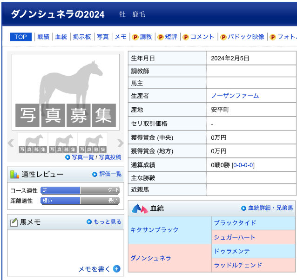The height and width of the screenshot is (280, 297).
Task: Click the arrow icon beside もっと見る
Action: click(x=89, y=222)
